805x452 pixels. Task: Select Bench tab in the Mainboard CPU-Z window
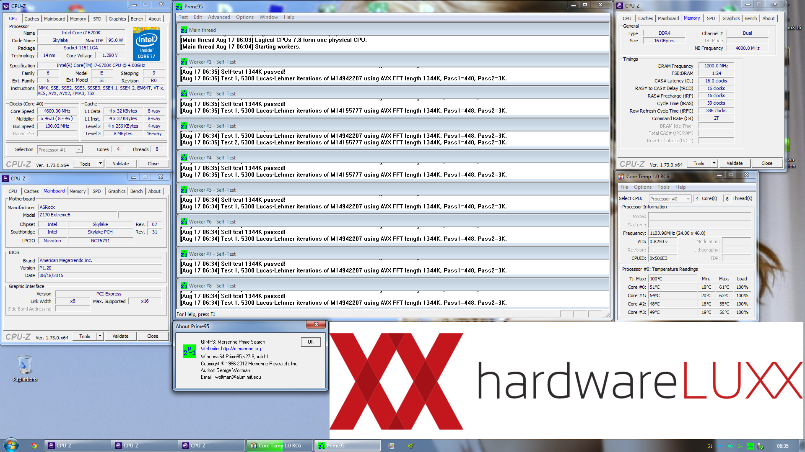[136, 191]
